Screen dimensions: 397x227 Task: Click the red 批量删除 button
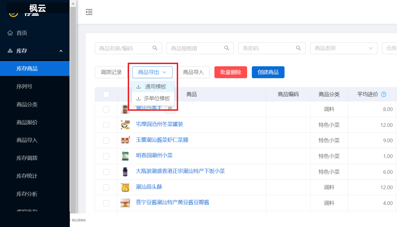pyautogui.click(x=231, y=72)
